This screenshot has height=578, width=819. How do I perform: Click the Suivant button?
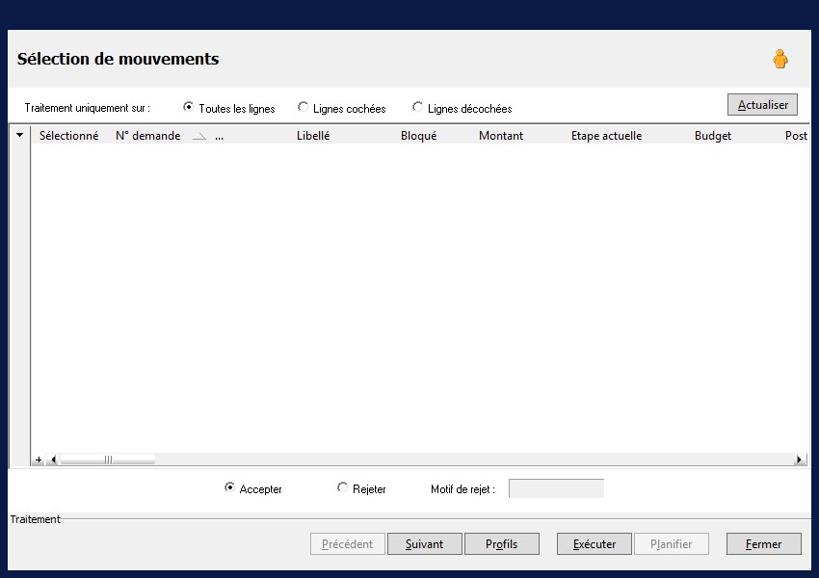point(425,544)
